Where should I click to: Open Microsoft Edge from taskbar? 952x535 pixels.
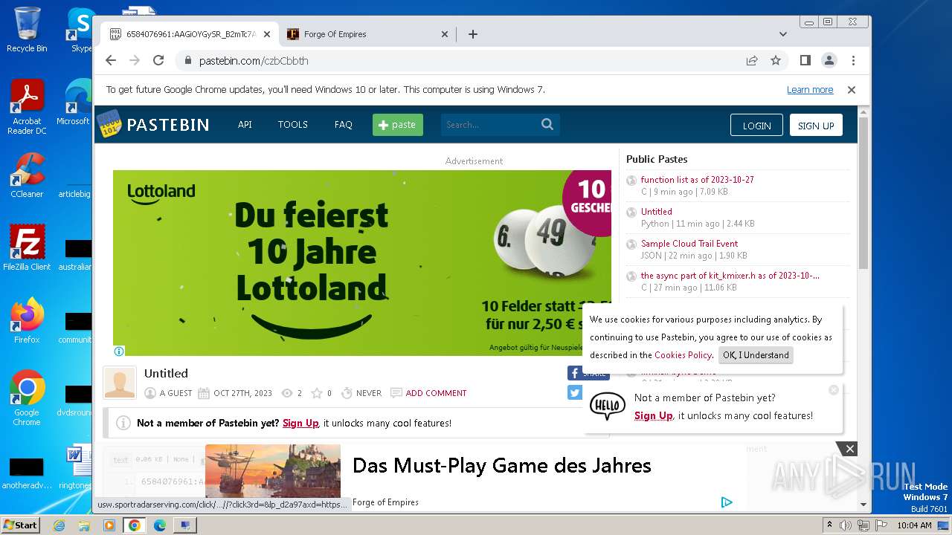tap(160, 525)
